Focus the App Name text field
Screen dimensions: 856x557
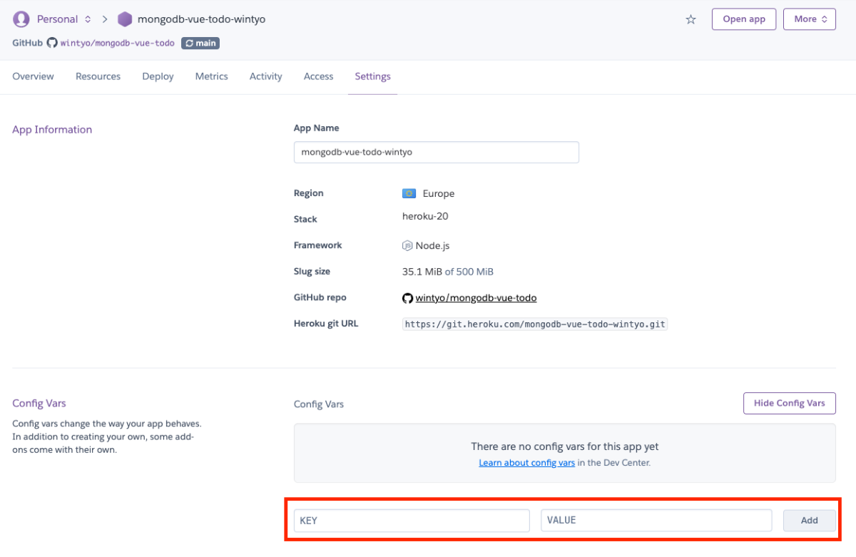pyautogui.click(x=437, y=152)
